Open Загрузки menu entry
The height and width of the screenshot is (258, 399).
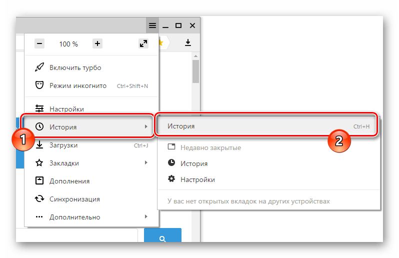pyautogui.click(x=91, y=145)
